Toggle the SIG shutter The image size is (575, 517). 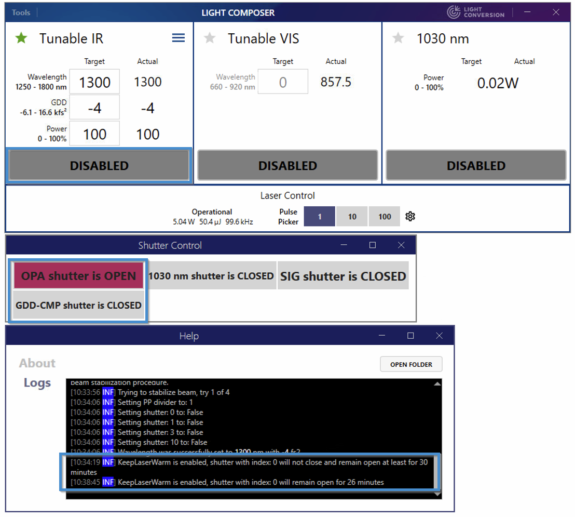point(343,276)
